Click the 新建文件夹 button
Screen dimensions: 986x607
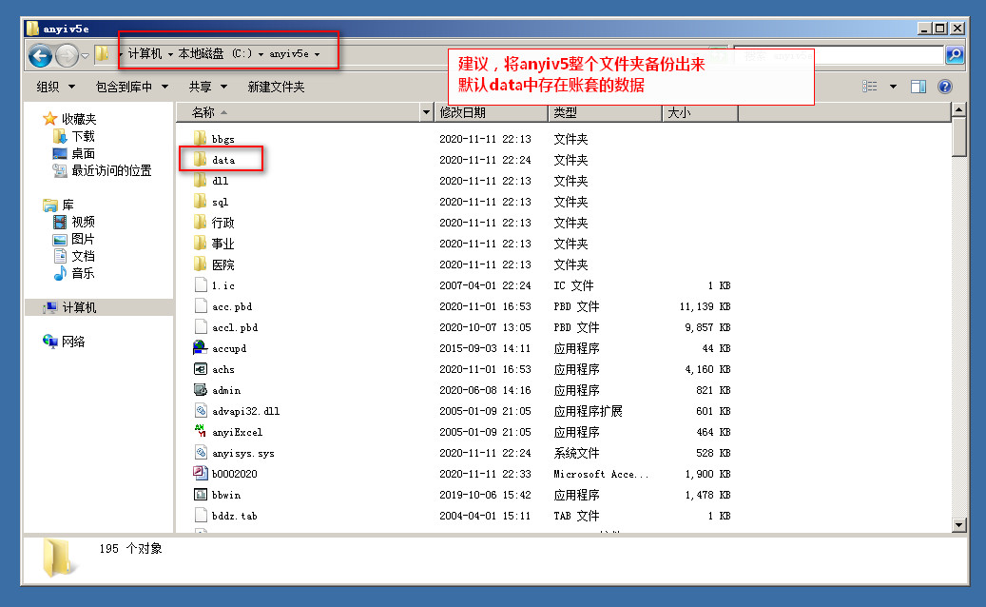pyautogui.click(x=276, y=87)
